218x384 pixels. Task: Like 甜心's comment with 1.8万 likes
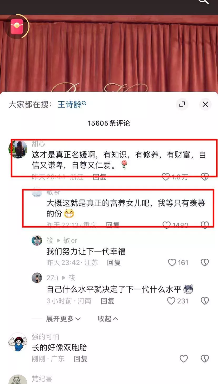166,177
